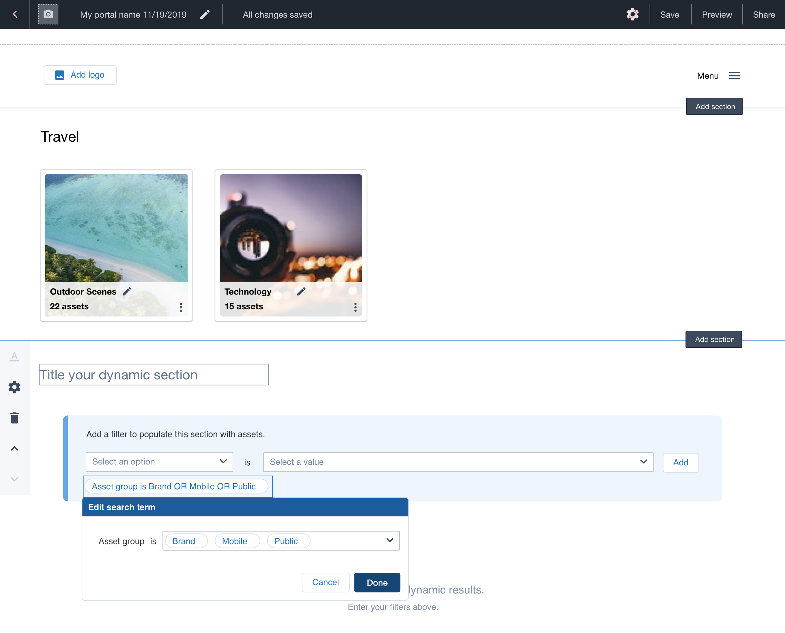Expand the Select an option dropdown
This screenshot has height=633, width=785.
[159, 462]
